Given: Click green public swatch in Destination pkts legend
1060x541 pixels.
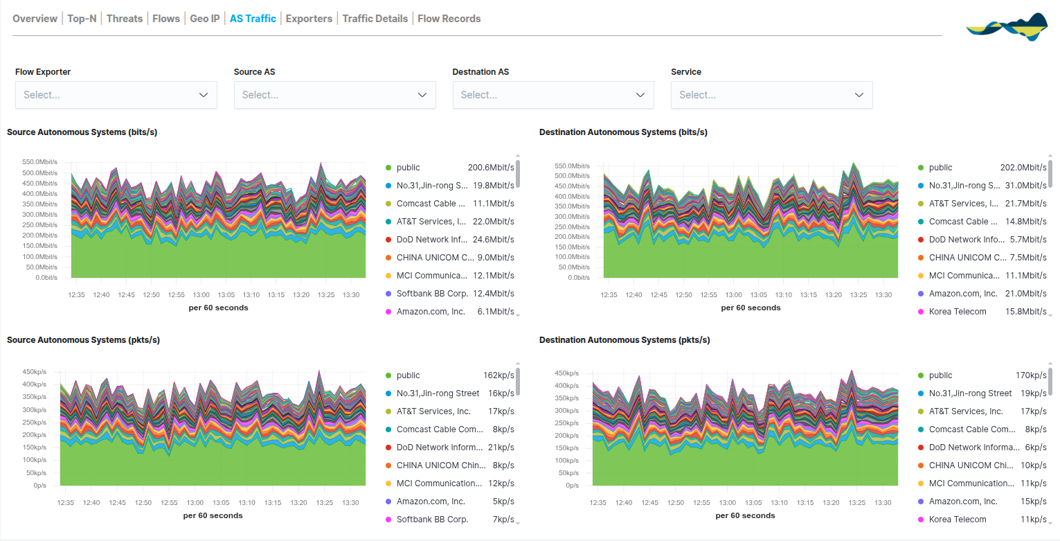Looking at the screenshot, I should (x=921, y=375).
